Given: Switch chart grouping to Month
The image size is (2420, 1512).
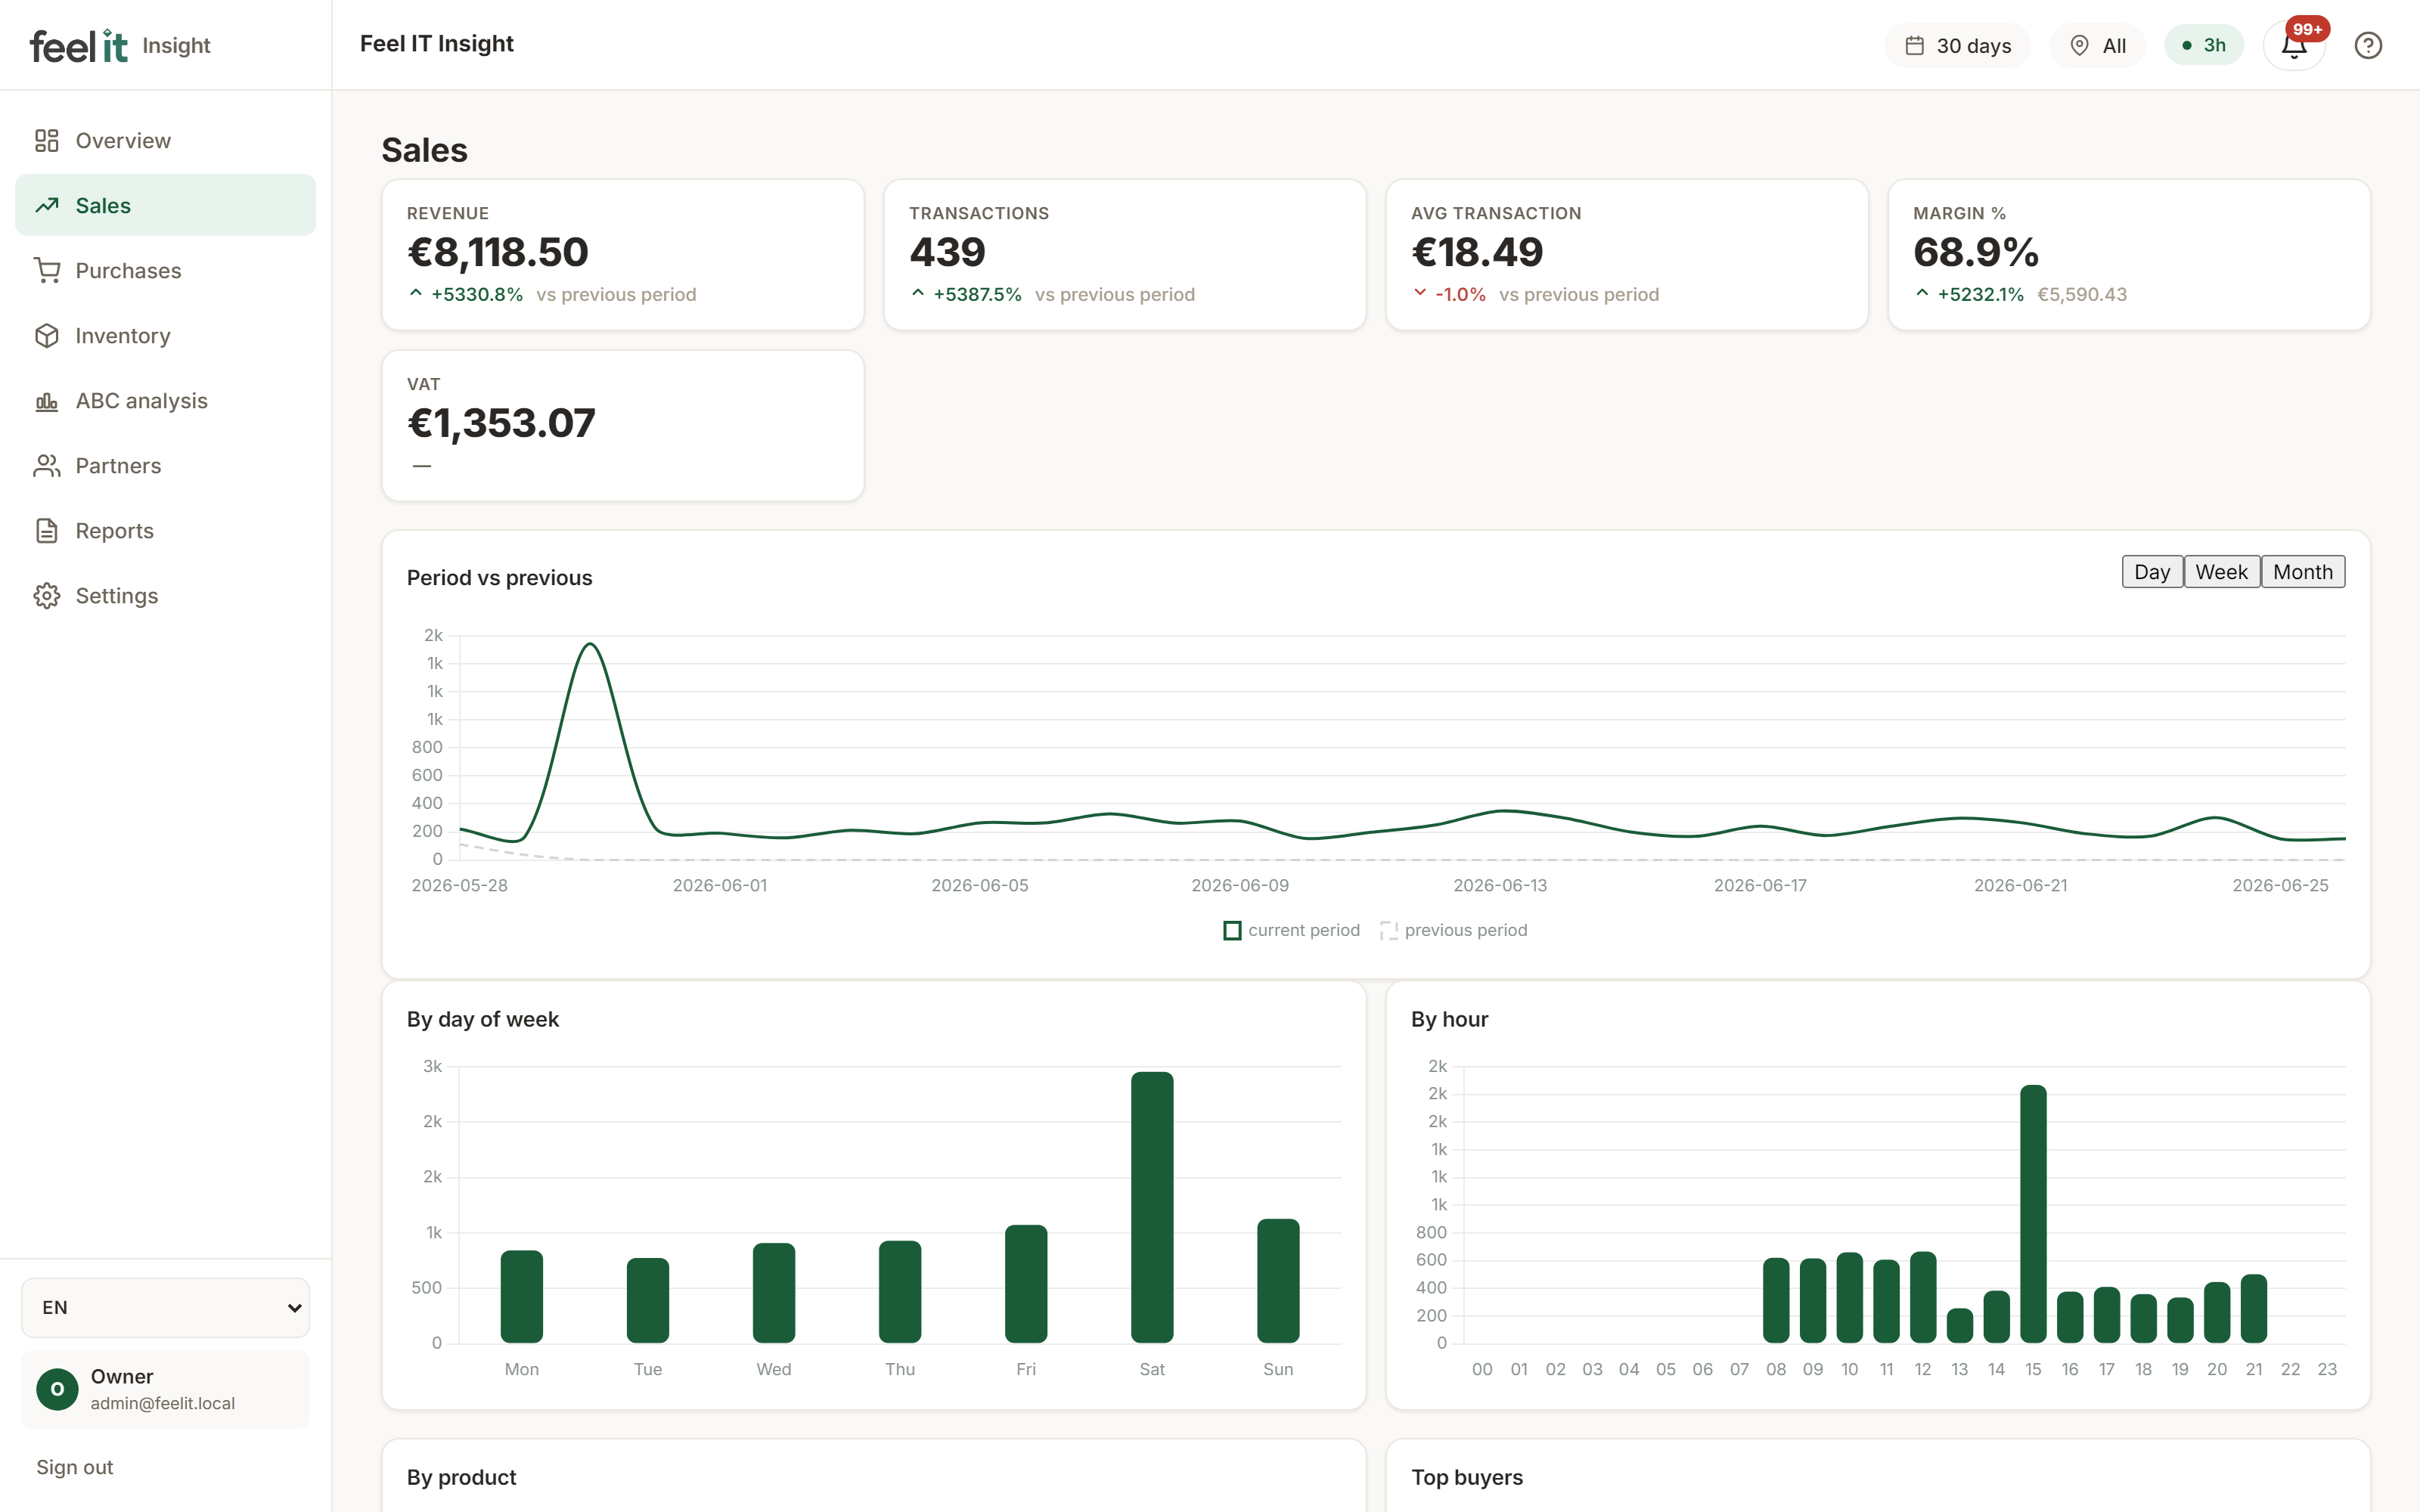Looking at the screenshot, I should [x=2302, y=572].
